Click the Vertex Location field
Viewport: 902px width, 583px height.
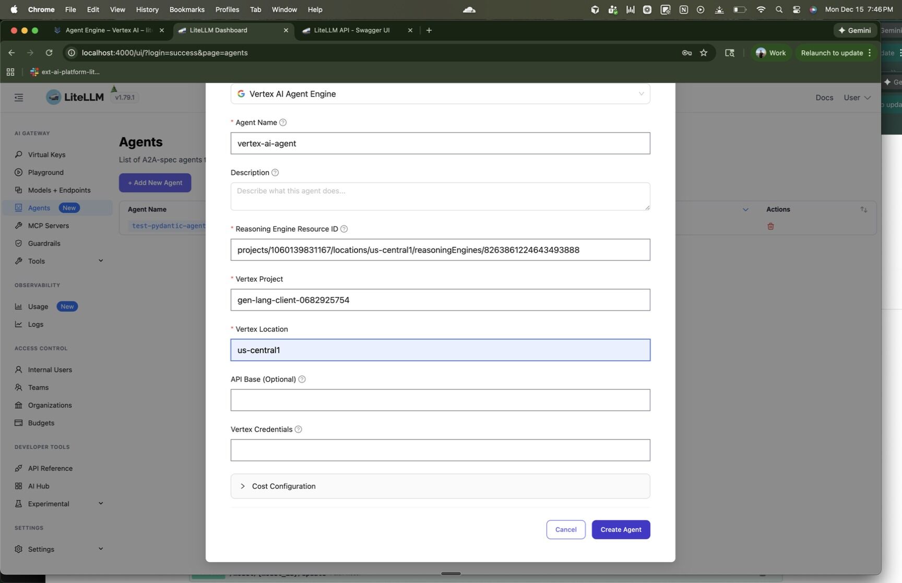tap(440, 350)
